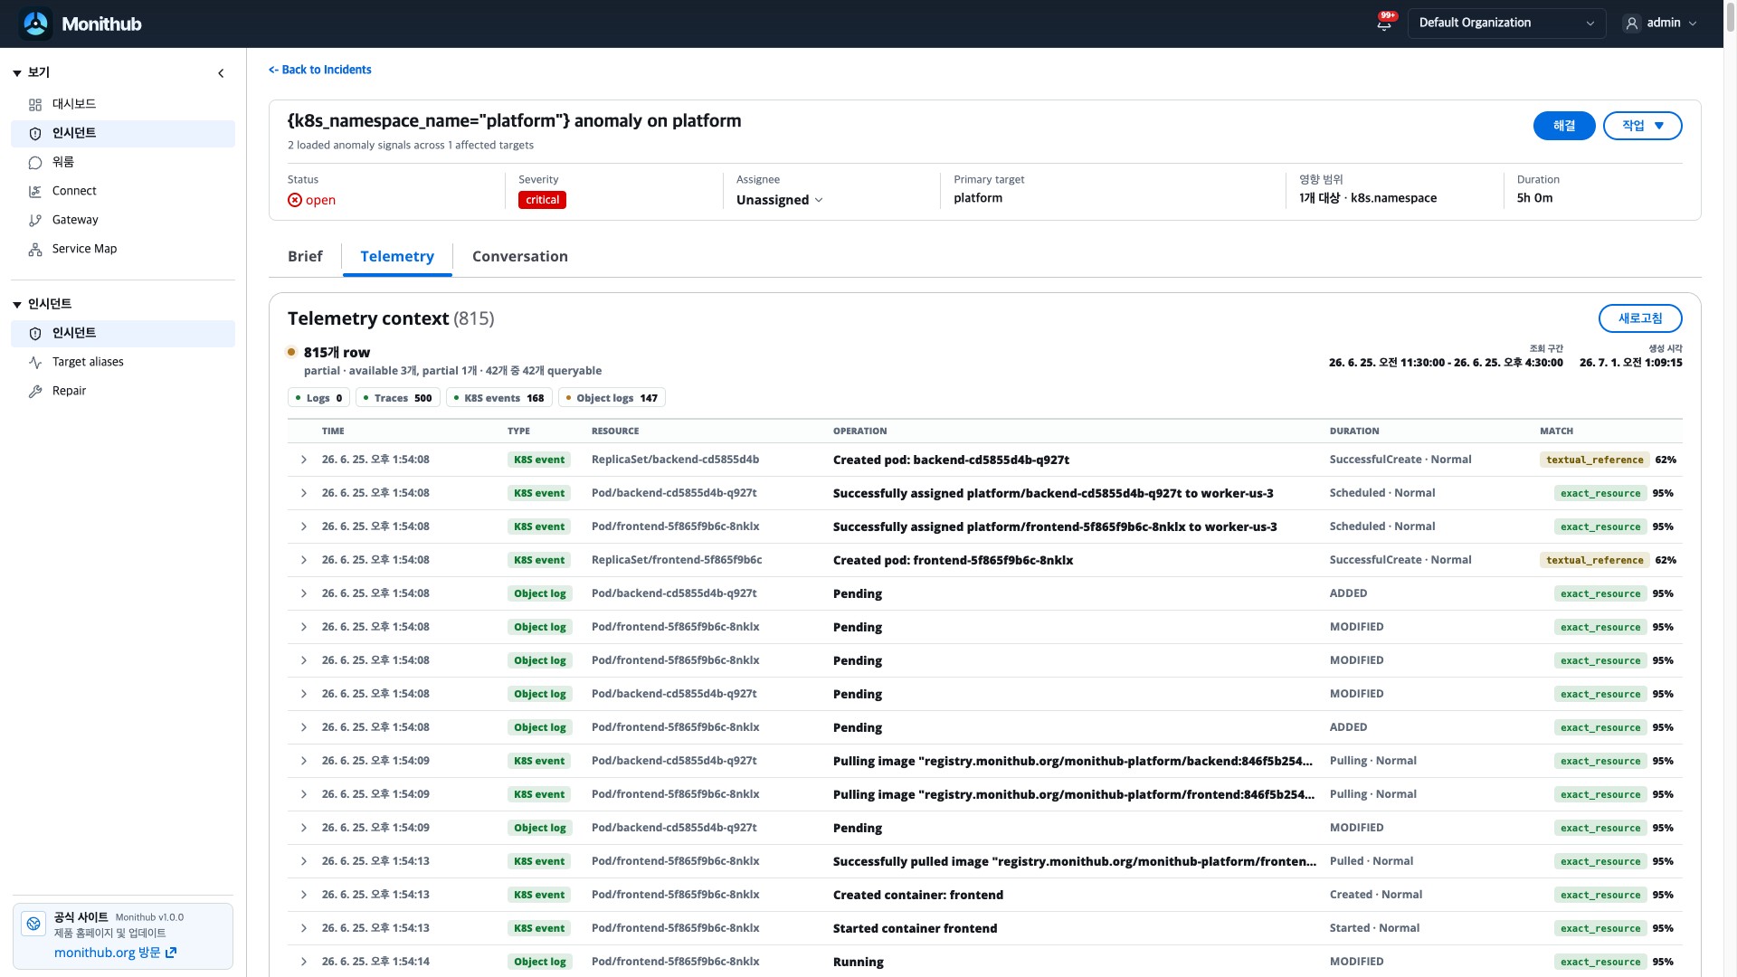
Task: Sort by the TIME column header
Action: (333, 432)
